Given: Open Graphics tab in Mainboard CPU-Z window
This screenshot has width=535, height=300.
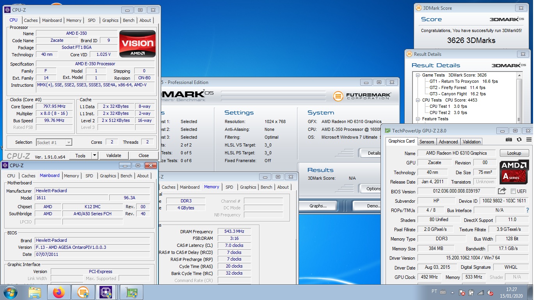Looking at the screenshot, I should pos(108,176).
